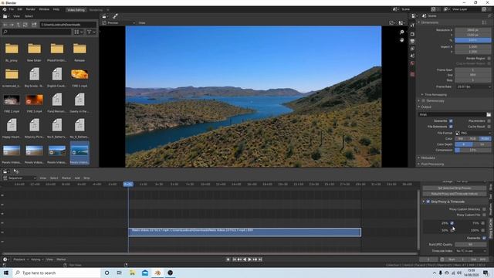This screenshot has width=494, height=278.
Task: Click the zoom magnifier icon in the preview
Action: point(401,32)
